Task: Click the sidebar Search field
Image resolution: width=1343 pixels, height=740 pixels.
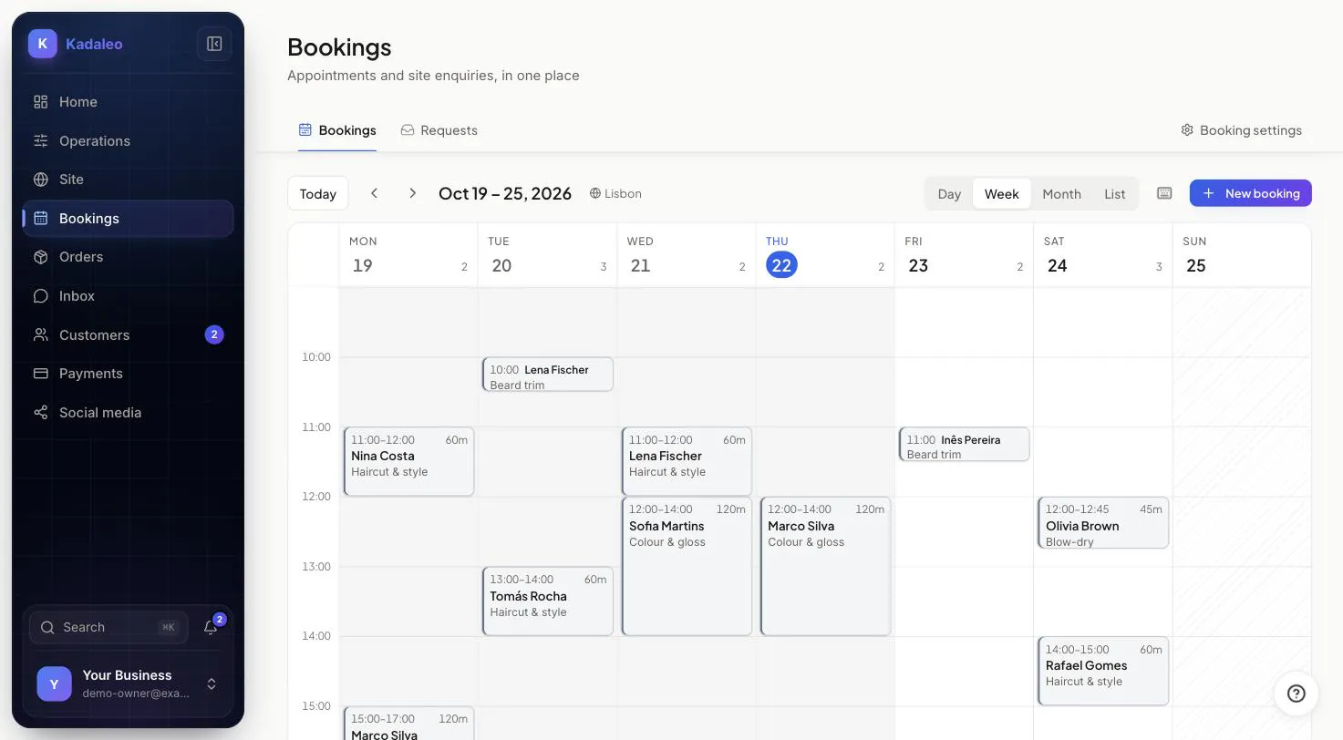Action: 108,627
